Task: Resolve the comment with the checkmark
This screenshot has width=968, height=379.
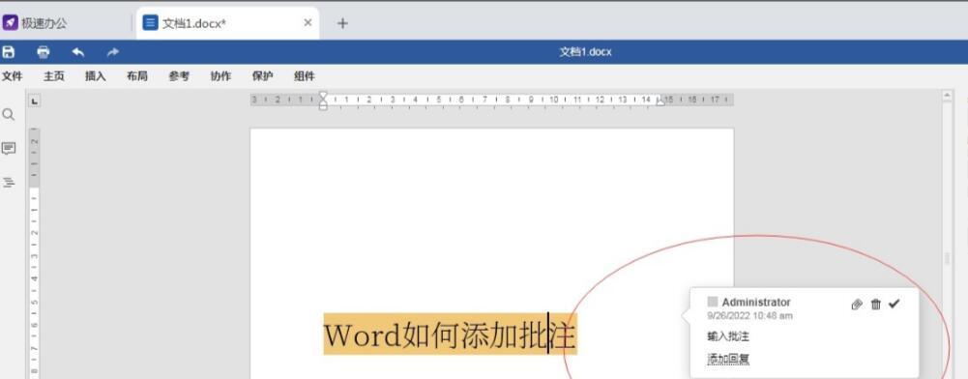Action: click(894, 304)
